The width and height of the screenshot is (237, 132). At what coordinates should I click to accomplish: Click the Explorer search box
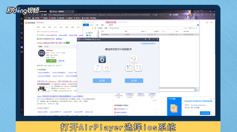point(193,28)
